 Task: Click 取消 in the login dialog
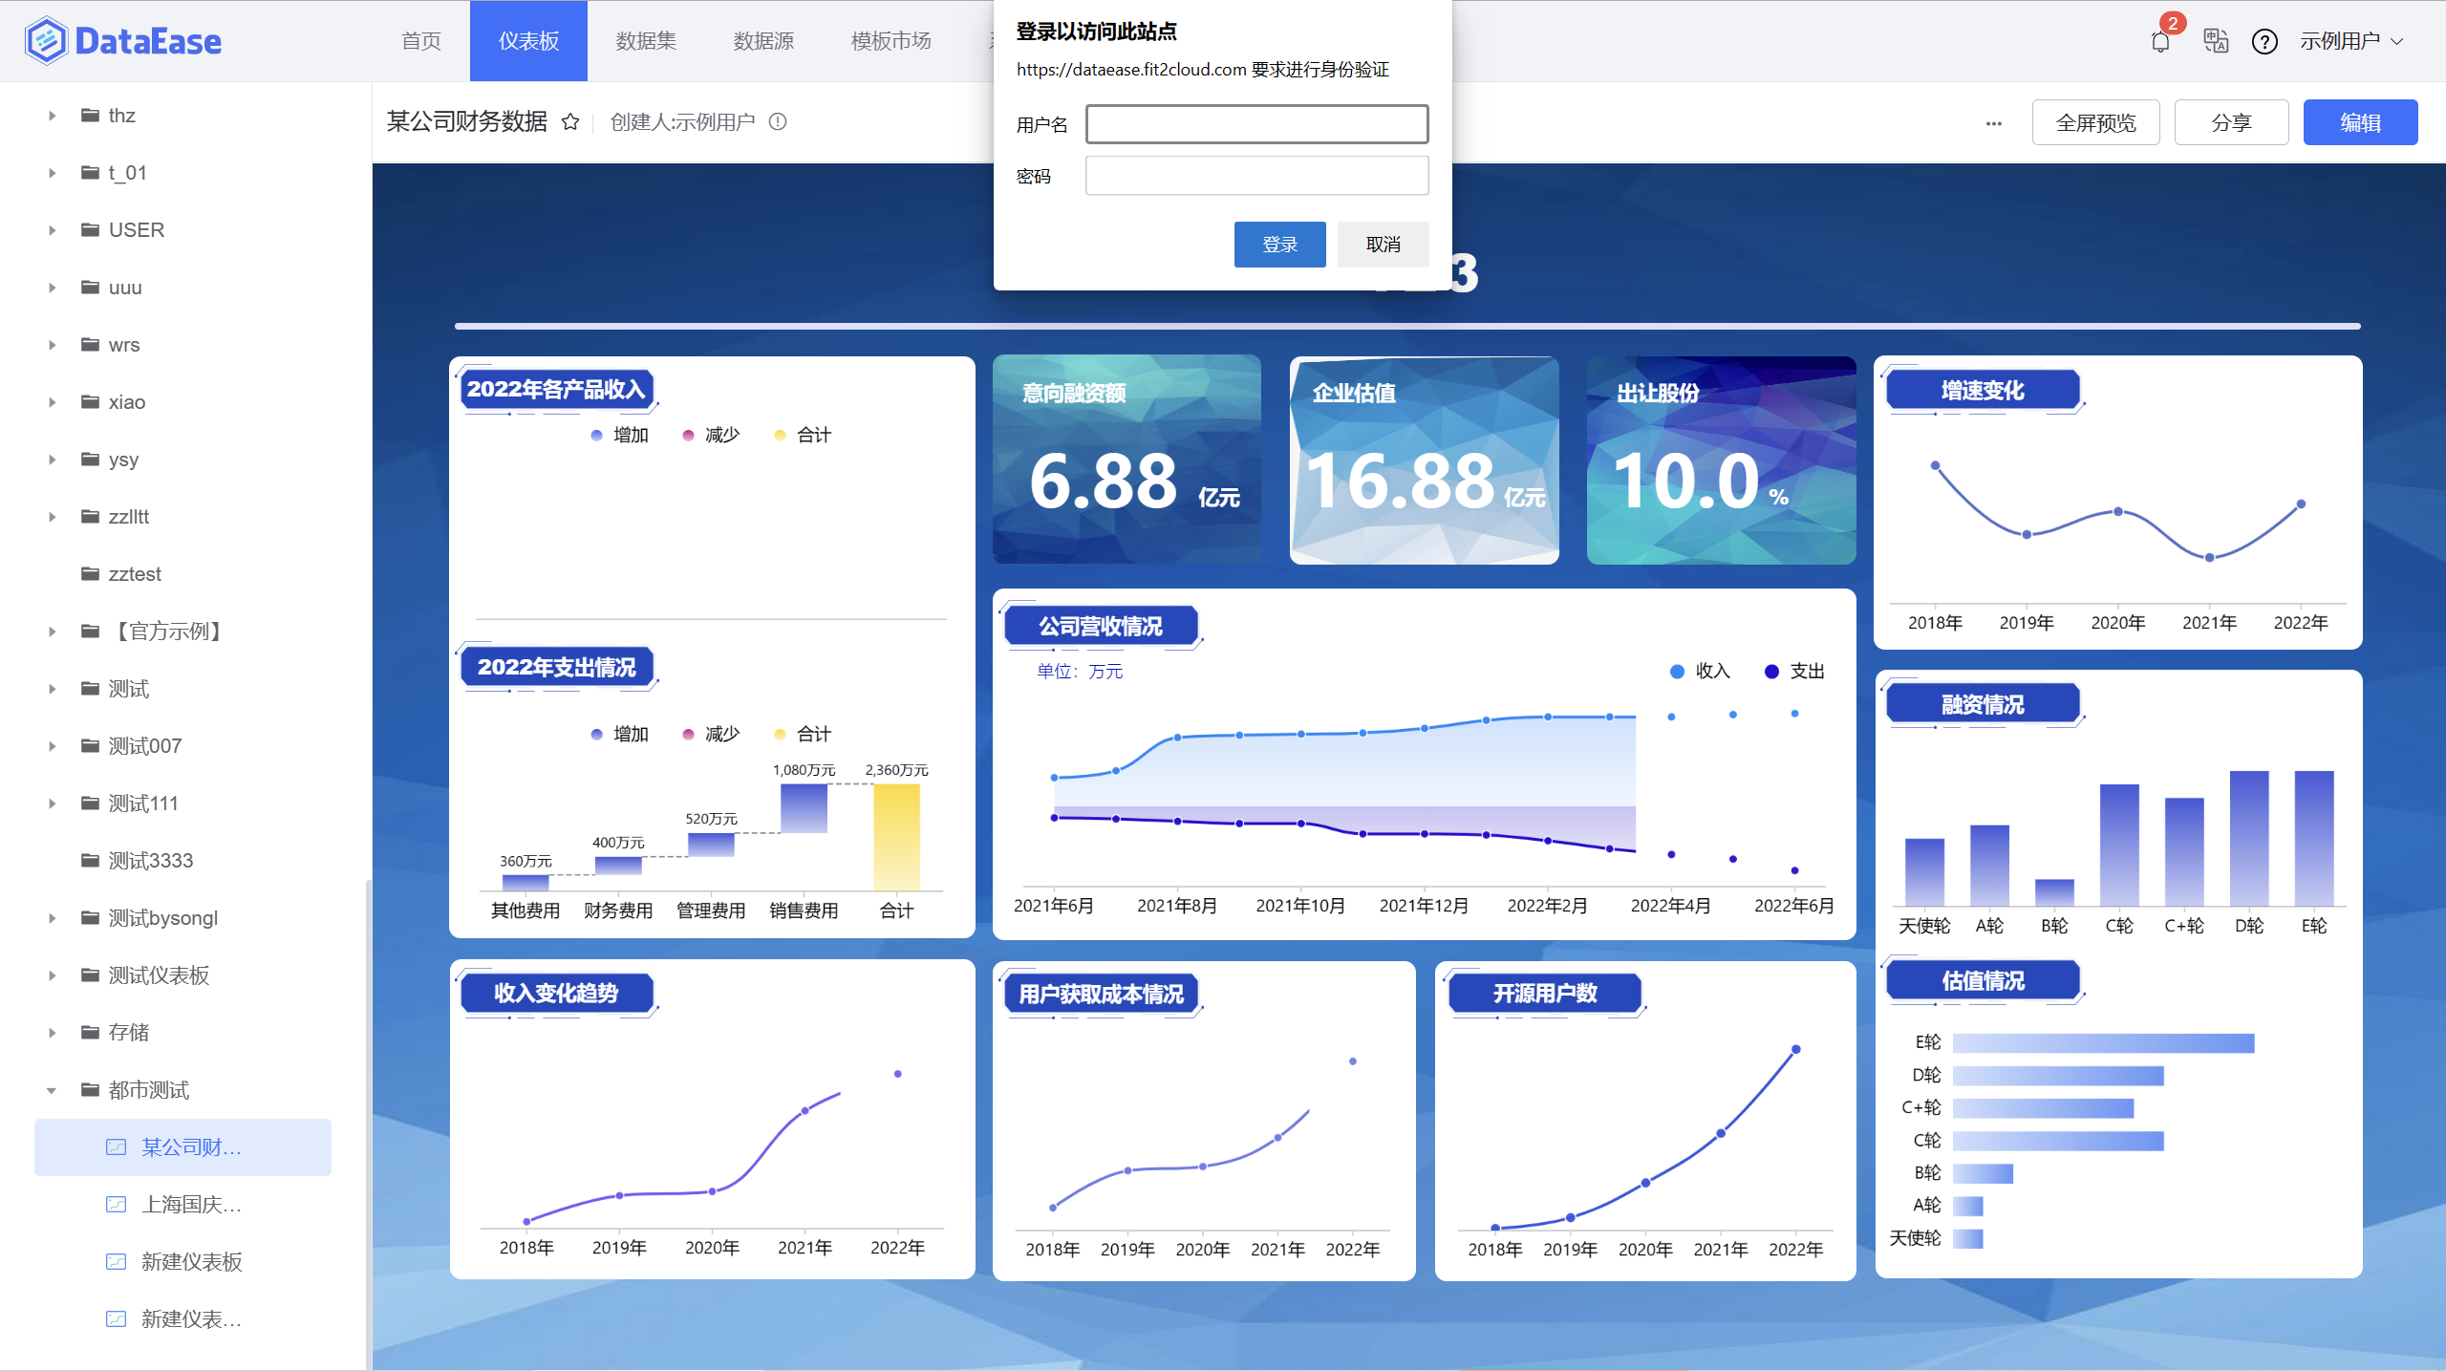point(1383,245)
